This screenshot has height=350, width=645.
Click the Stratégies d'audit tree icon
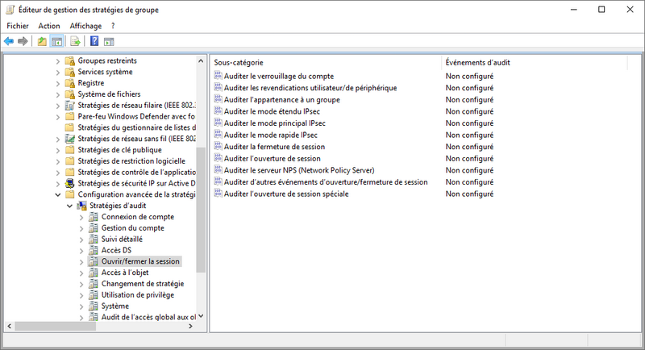point(82,206)
